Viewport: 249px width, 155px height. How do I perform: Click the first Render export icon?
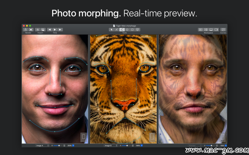(x=25, y=30)
